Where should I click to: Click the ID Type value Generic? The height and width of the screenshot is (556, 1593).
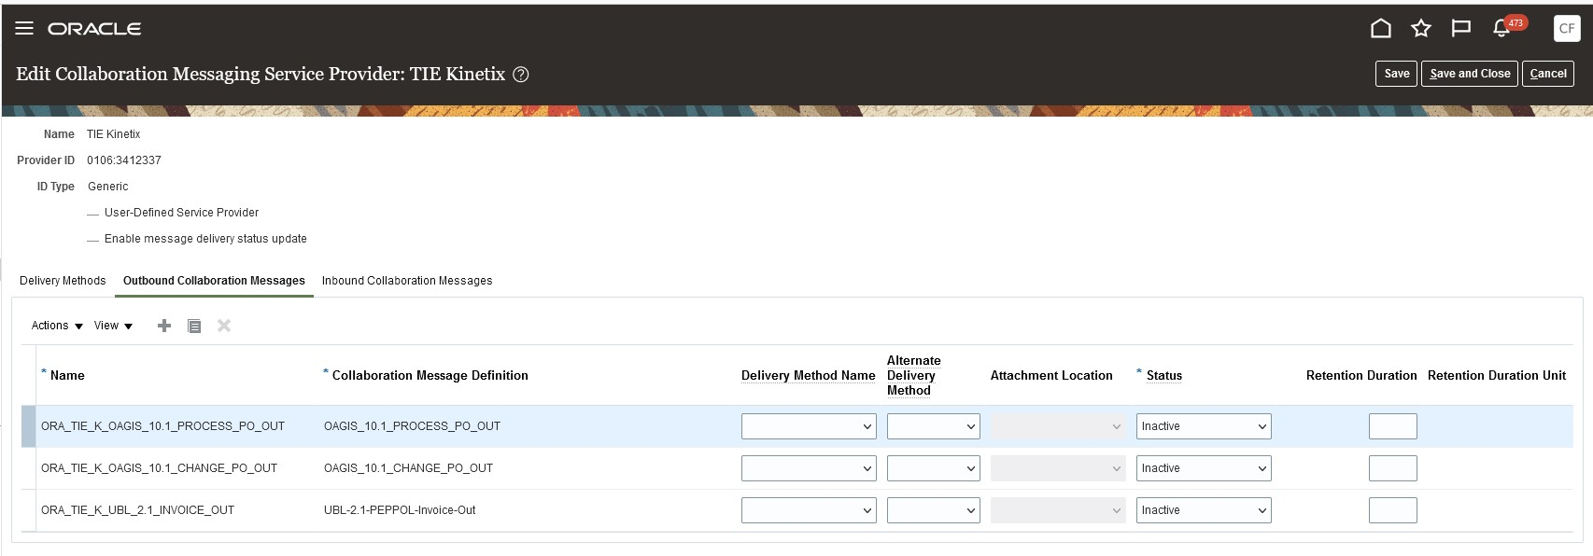108,187
